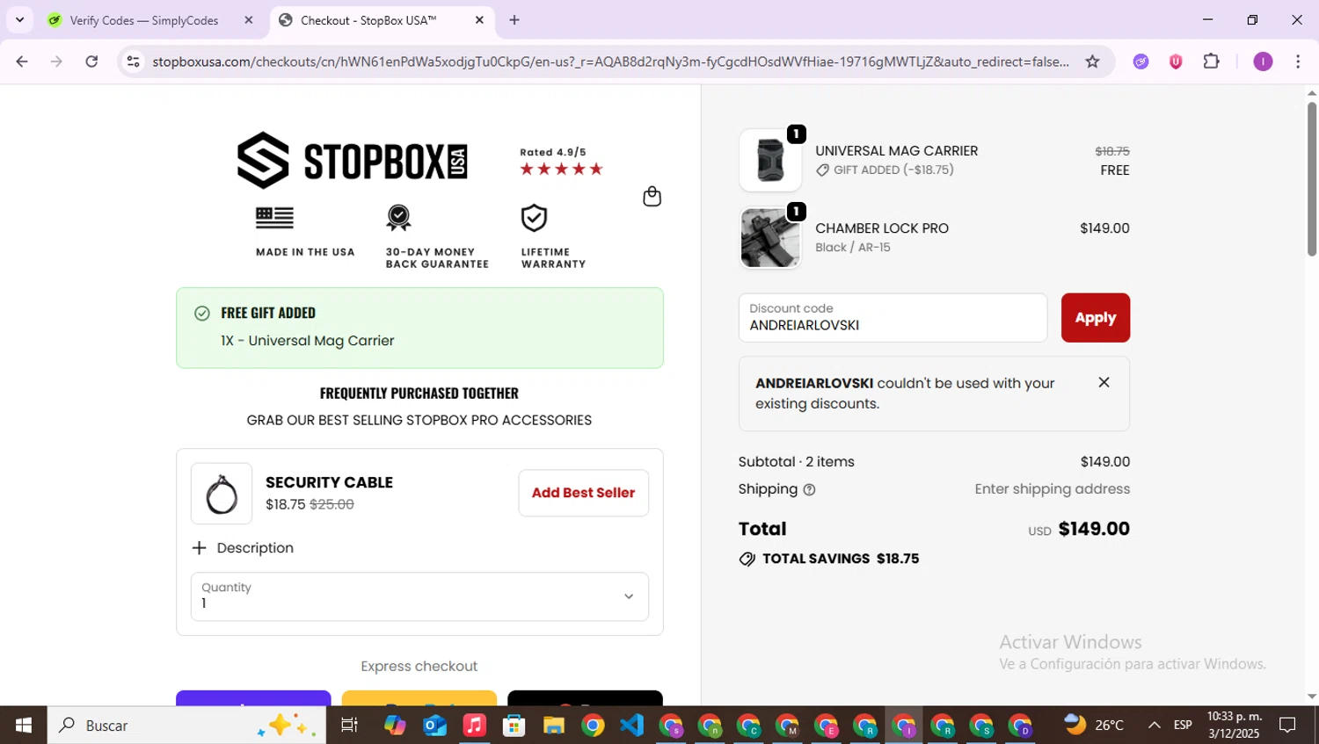This screenshot has height=744, width=1319.
Task: Click the 30-Day Money Back Guarantee badge
Action: point(437,236)
